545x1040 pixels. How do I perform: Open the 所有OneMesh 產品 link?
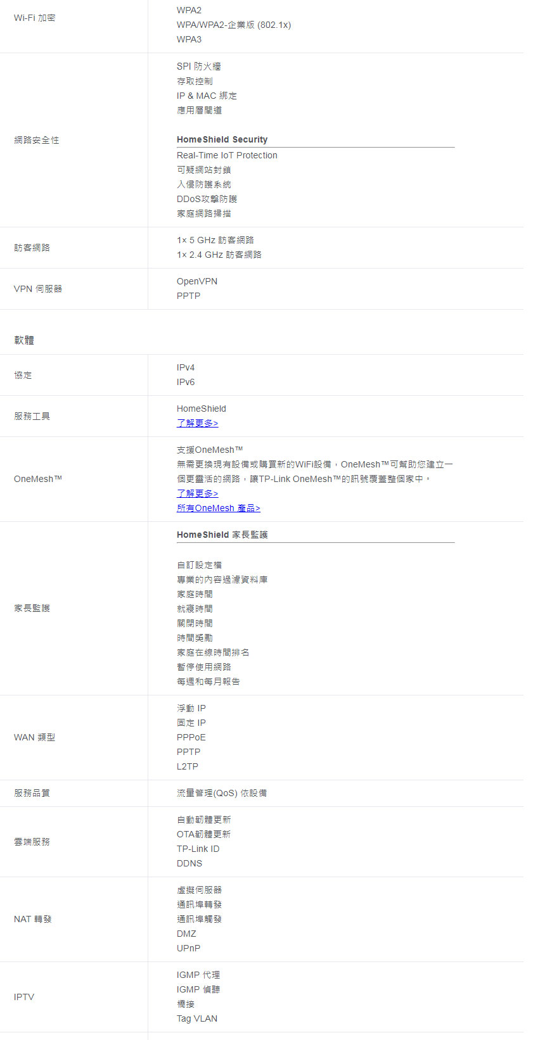(x=218, y=508)
